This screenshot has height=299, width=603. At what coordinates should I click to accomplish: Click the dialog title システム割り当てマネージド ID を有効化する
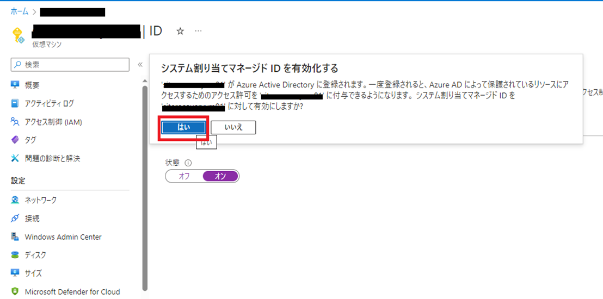coord(249,68)
